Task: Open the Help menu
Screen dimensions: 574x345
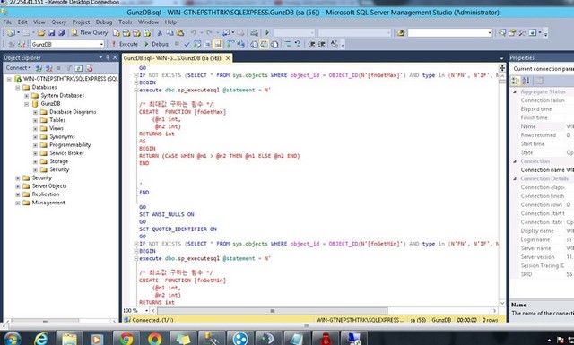Action: pos(170,22)
